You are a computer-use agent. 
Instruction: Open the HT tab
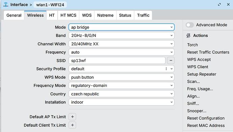pyautogui.click(x=52, y=15)
